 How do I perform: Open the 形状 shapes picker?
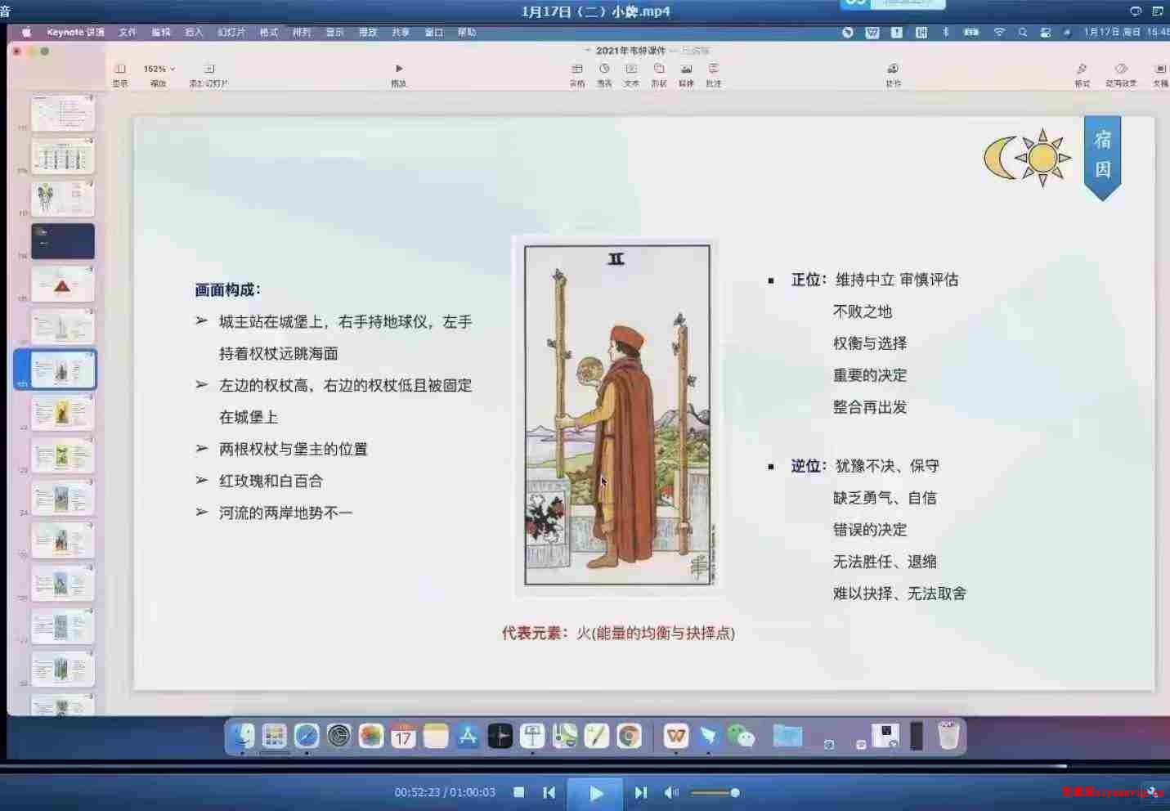pyautogui.click(x=659, y=69)
